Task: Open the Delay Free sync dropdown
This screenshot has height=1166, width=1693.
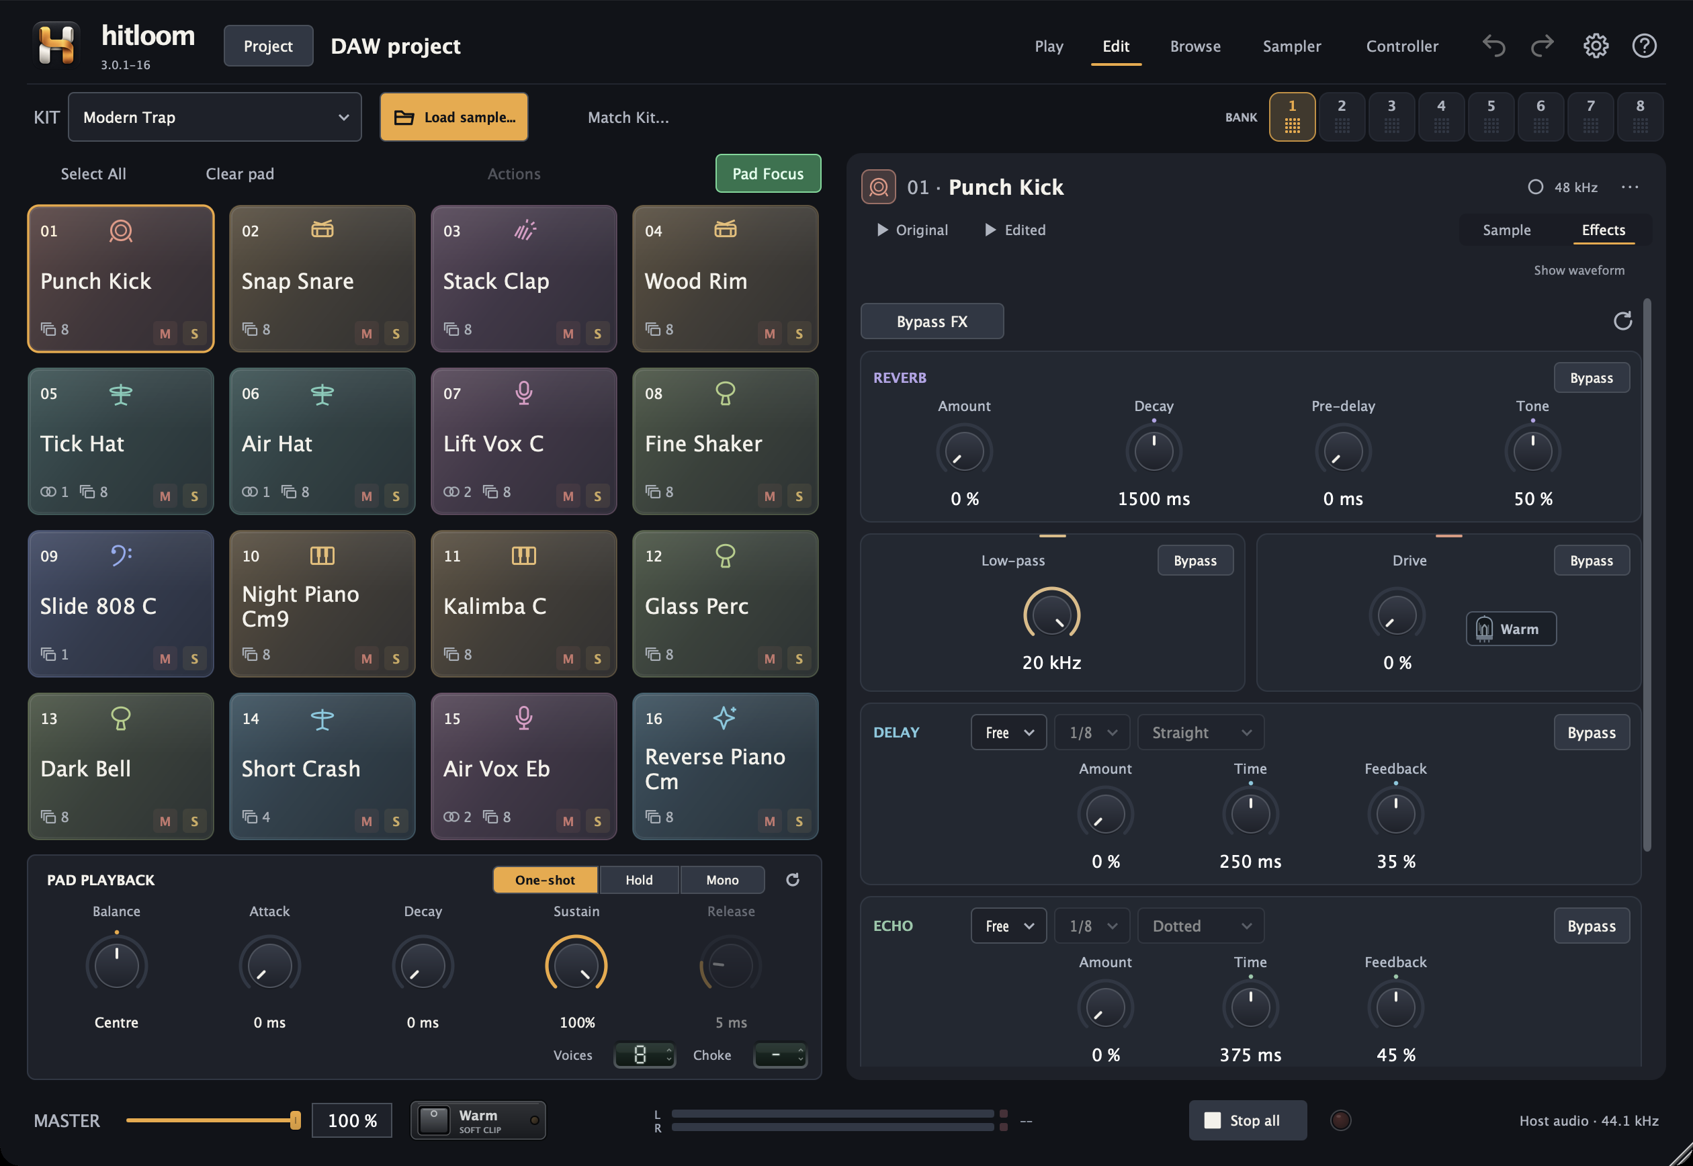Action: (x=1008, y=732)
